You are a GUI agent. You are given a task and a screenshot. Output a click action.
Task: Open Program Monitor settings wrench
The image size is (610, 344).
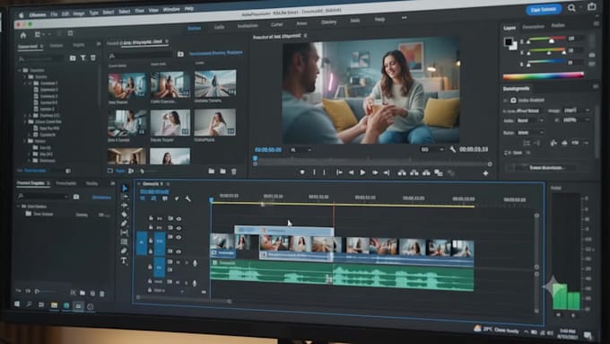coord(452,149)
